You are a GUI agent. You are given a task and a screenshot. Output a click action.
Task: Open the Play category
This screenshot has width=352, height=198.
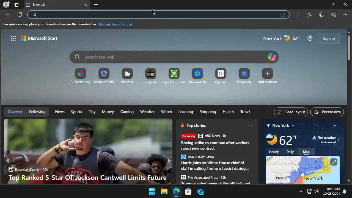(92, 112)
